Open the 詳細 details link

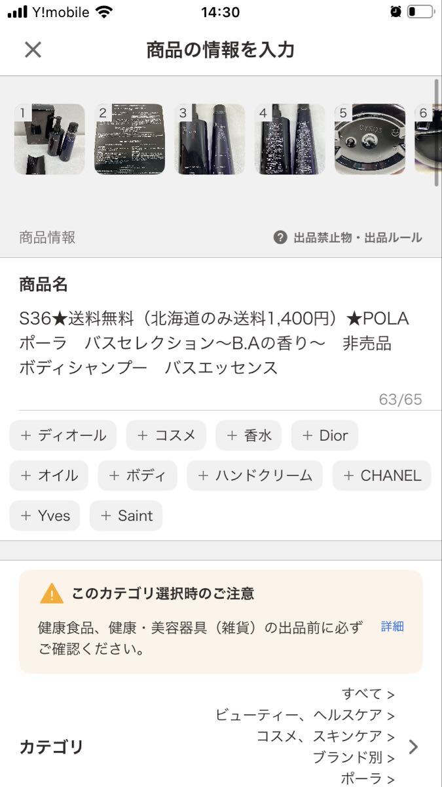pos(392,626)
